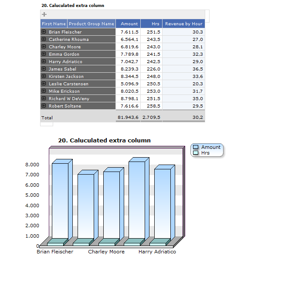
Task: Click the Product Group Name column header
Action: pyautogui.click(x=91, y=24)
